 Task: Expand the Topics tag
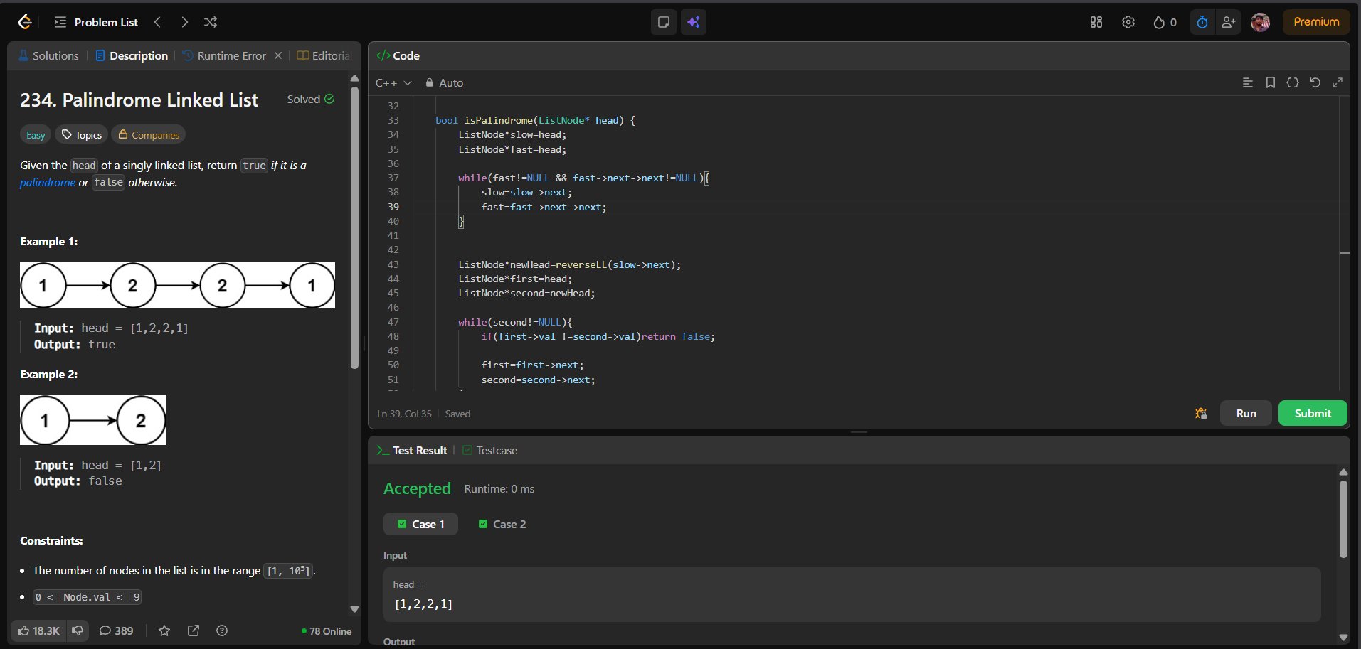click(x=81, y=135)
